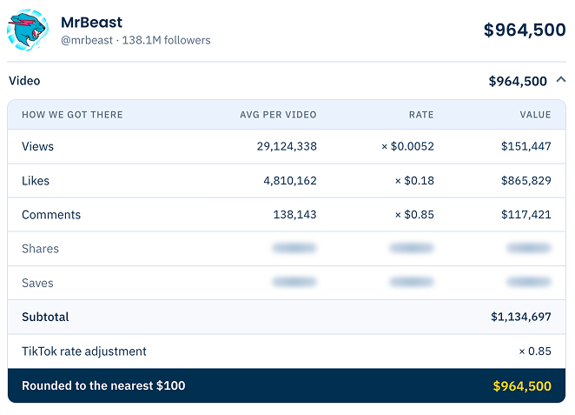Image resolution: width=575 pixels, height=415 pixels.
Task: Open the MrBeast creator name
Action: [91, 23]
